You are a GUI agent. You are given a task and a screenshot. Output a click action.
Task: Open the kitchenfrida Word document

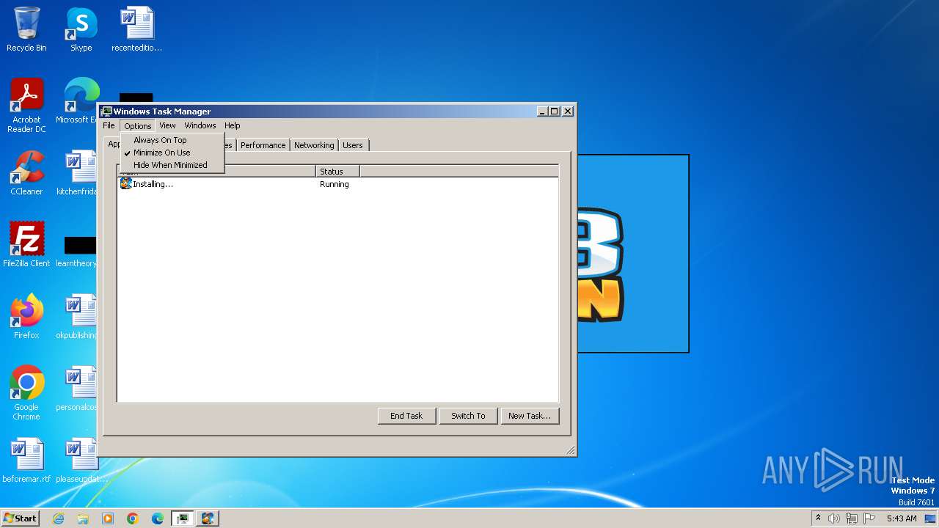point(79,173)
